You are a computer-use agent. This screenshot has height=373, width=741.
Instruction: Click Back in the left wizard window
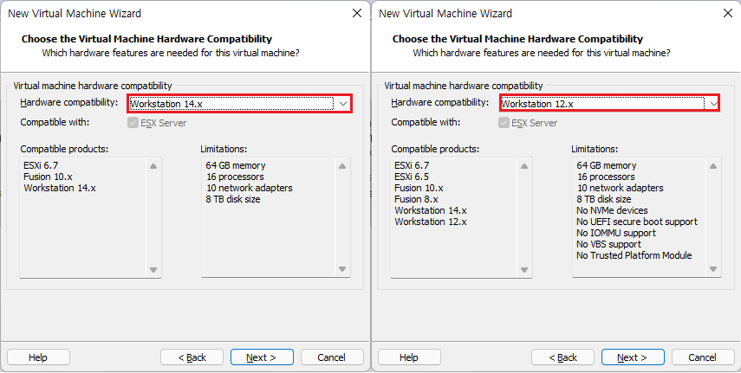192,357
